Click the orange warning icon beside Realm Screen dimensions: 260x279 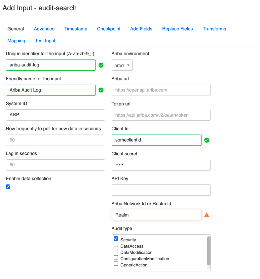click(x=207, y=215)
